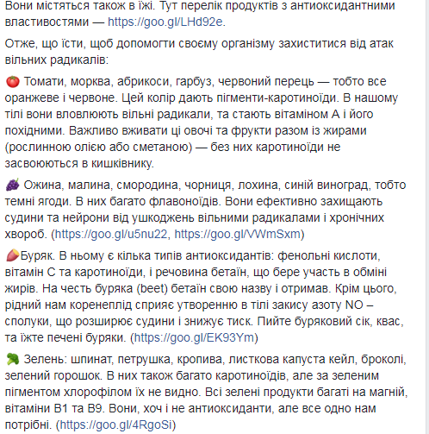Image resolution: width=429 pixels, height=434 pixels.
Task: Click the sweet potato emoji before Буряк
Action: (x=13, y=255)
